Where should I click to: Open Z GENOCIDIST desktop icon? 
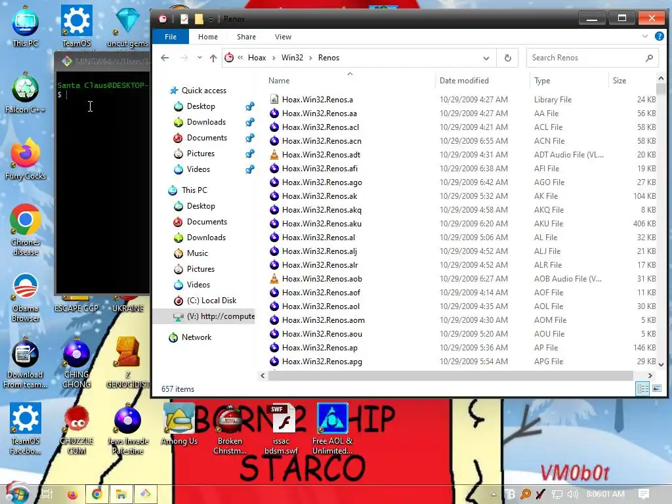127,364
